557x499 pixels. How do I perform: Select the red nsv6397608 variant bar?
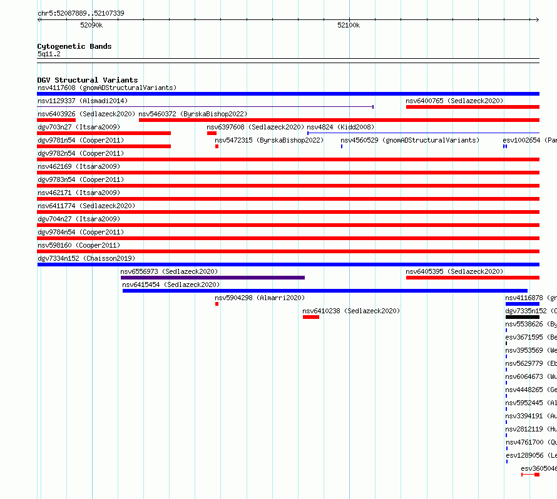(212, 133)
